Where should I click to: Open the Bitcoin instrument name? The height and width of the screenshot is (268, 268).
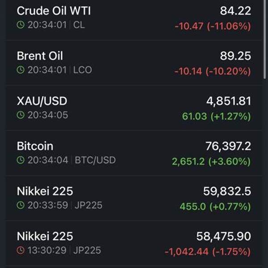click(35, 146)
